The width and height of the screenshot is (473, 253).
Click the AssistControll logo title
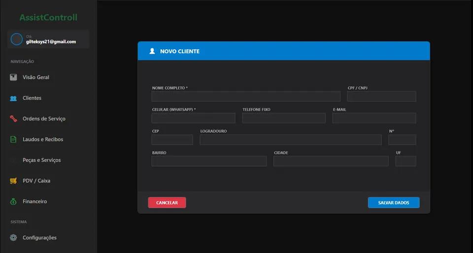(48, 18)
